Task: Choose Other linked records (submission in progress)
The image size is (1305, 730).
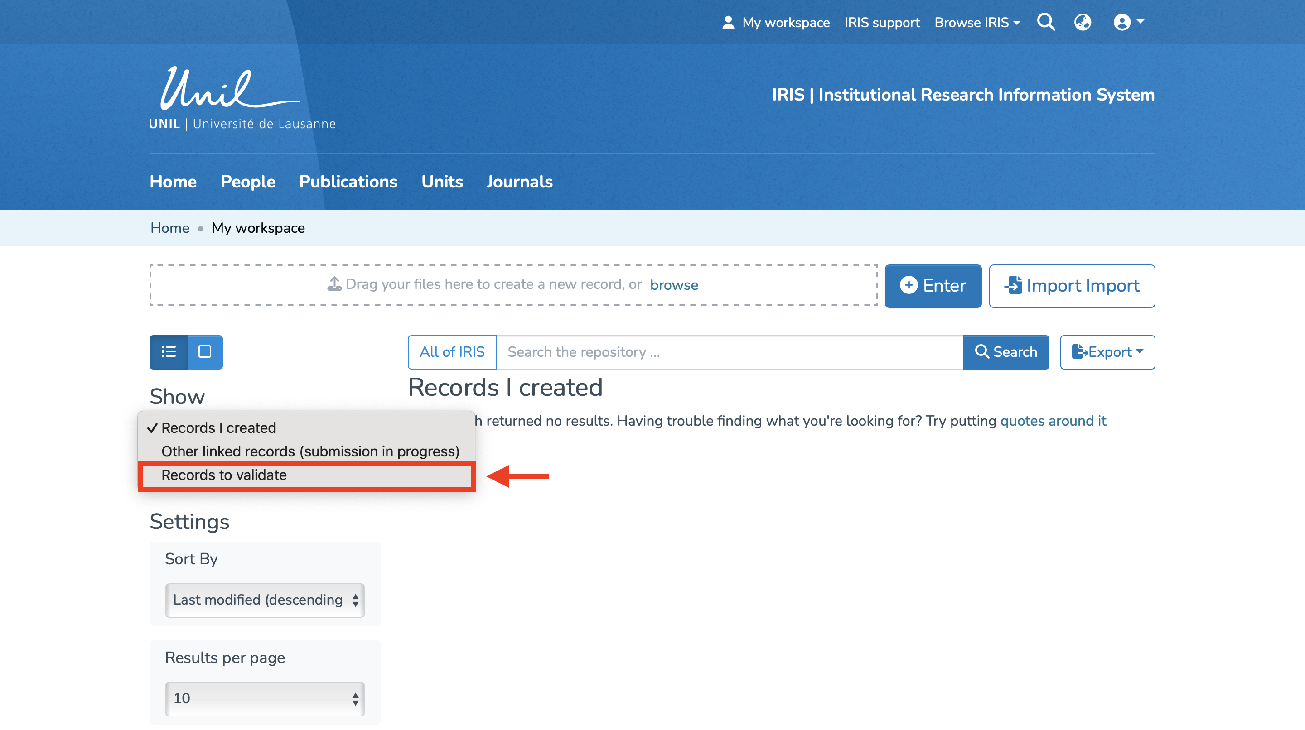Action: (310, 451)
